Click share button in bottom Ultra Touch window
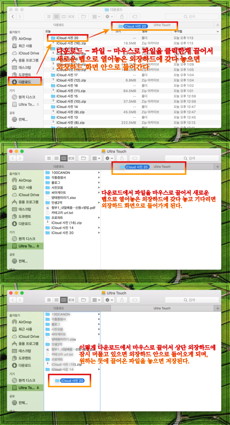The width and height of the screenshot is (230, 425). 122,300
